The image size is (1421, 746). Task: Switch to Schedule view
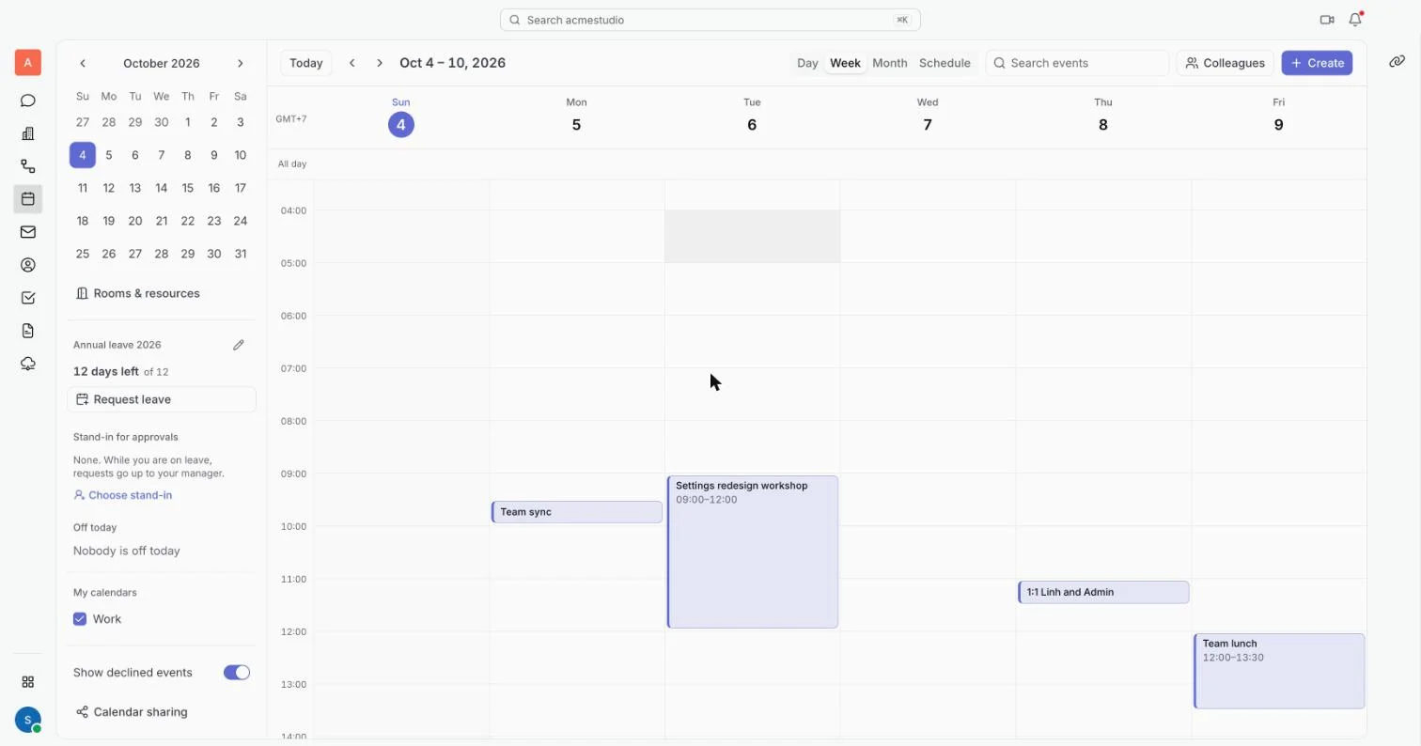(945, 63)
